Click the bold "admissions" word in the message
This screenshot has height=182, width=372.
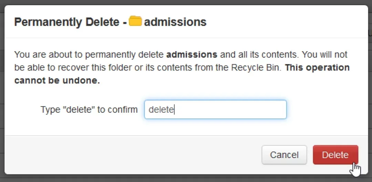pyautogui.click(x=192, y=55)
